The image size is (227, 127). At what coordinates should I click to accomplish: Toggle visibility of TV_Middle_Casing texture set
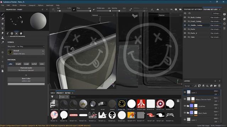[x=185, y=25]
